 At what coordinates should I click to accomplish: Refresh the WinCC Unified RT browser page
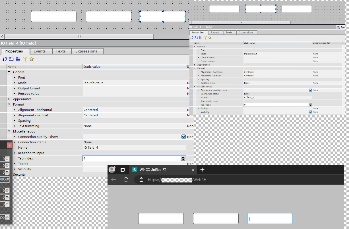pyautogui.click(x=126, y=180)
